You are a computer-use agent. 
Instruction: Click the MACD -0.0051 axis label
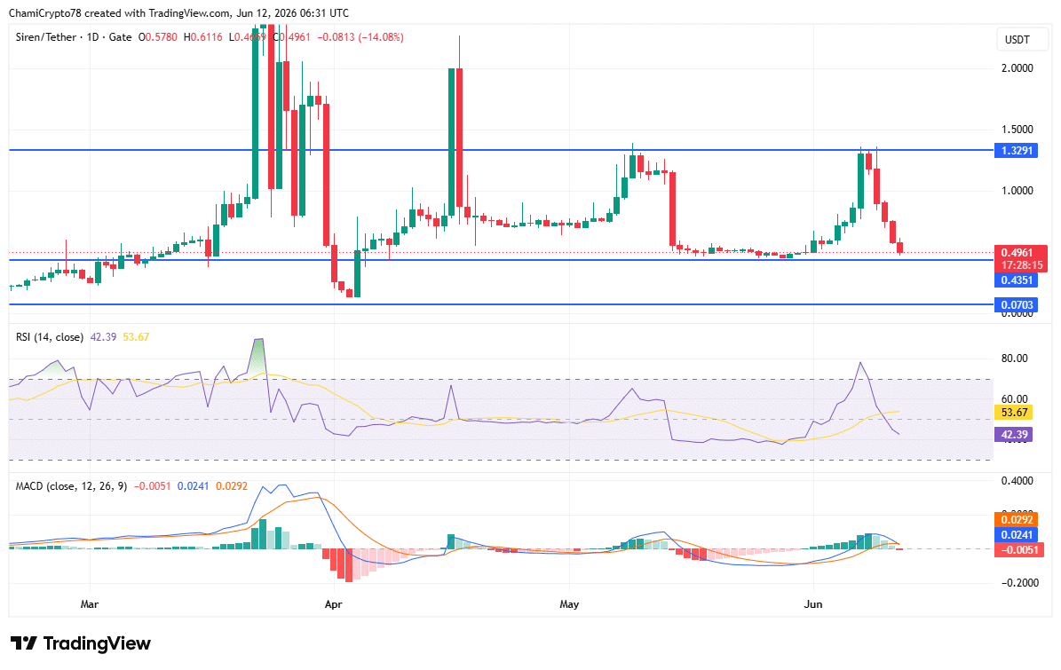1019,549
